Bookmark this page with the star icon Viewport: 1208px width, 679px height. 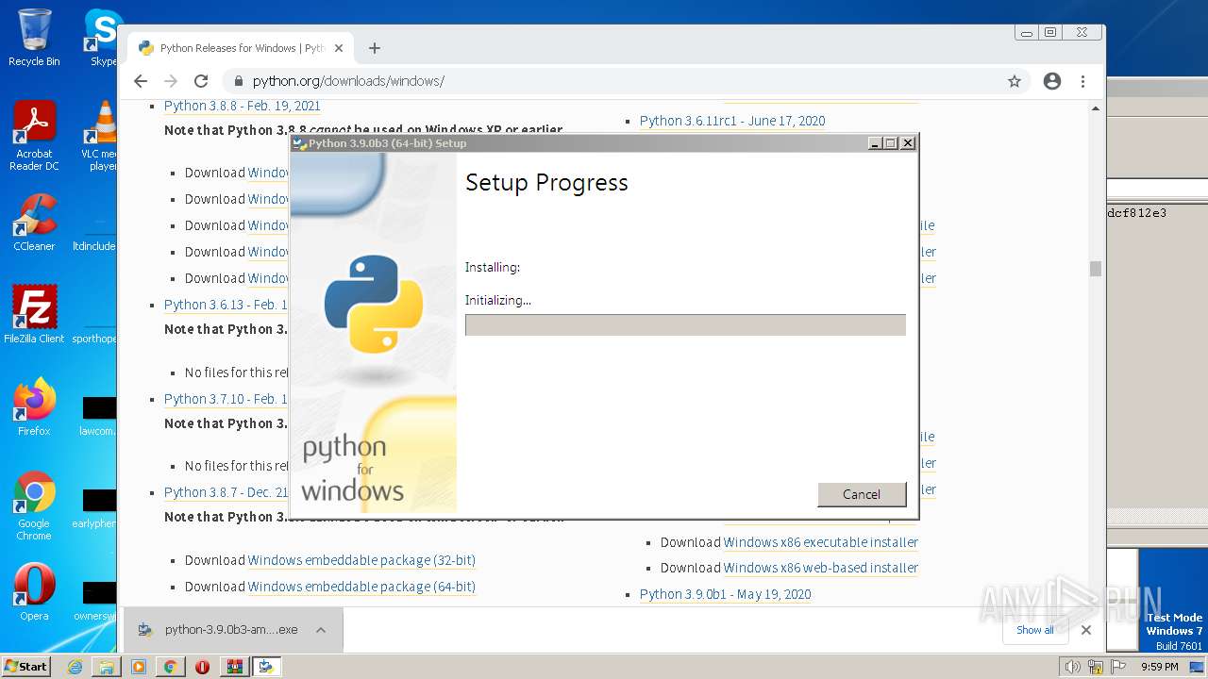pyautogui.click(x=1015, y=81)
